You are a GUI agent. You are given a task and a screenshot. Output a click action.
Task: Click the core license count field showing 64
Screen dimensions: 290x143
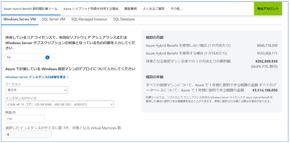click(x=25, y=57)
